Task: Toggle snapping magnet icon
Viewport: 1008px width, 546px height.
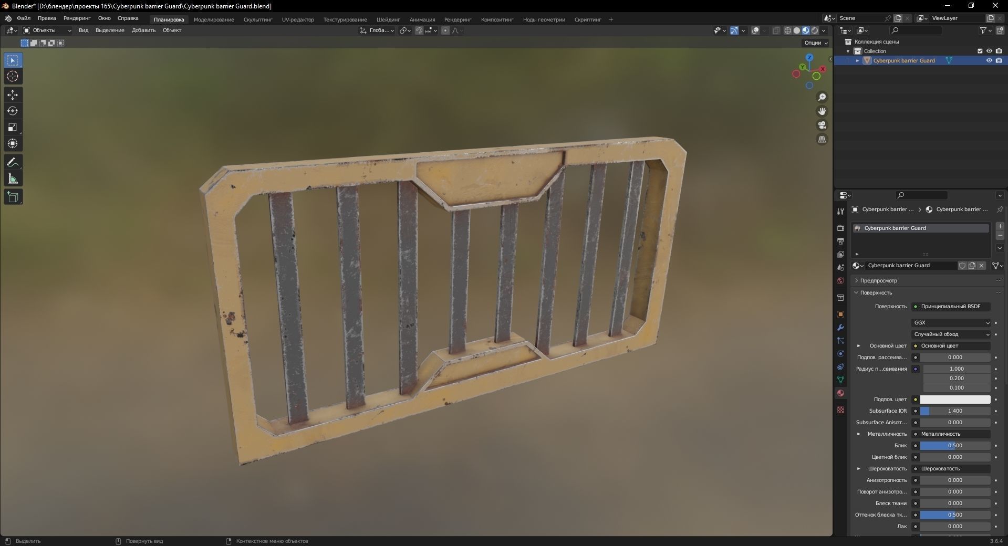Action: click(x=419, y=30)
